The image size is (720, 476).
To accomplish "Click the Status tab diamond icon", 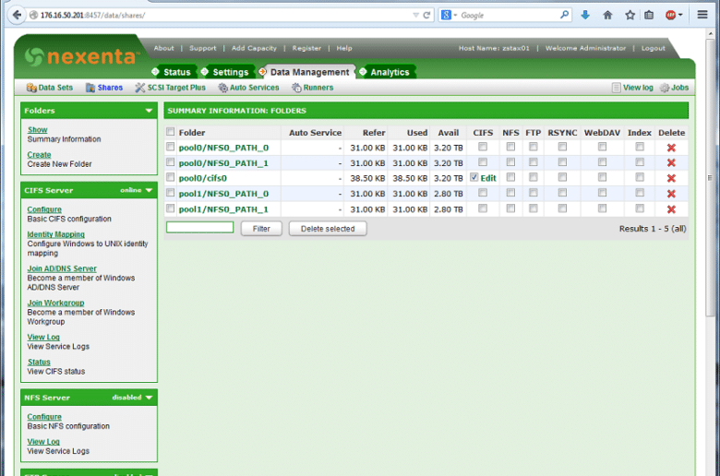I will tap(155, 72).
